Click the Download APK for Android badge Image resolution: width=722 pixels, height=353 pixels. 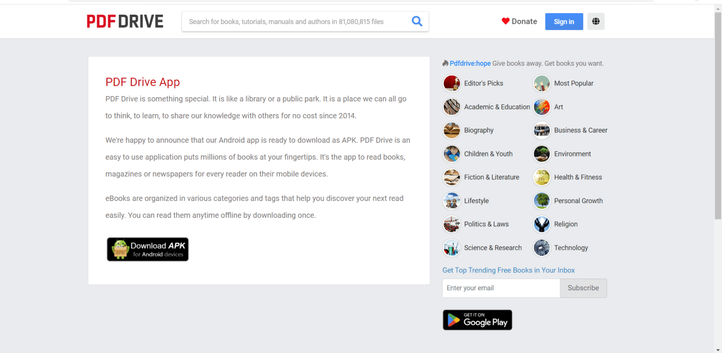(148, 249)
